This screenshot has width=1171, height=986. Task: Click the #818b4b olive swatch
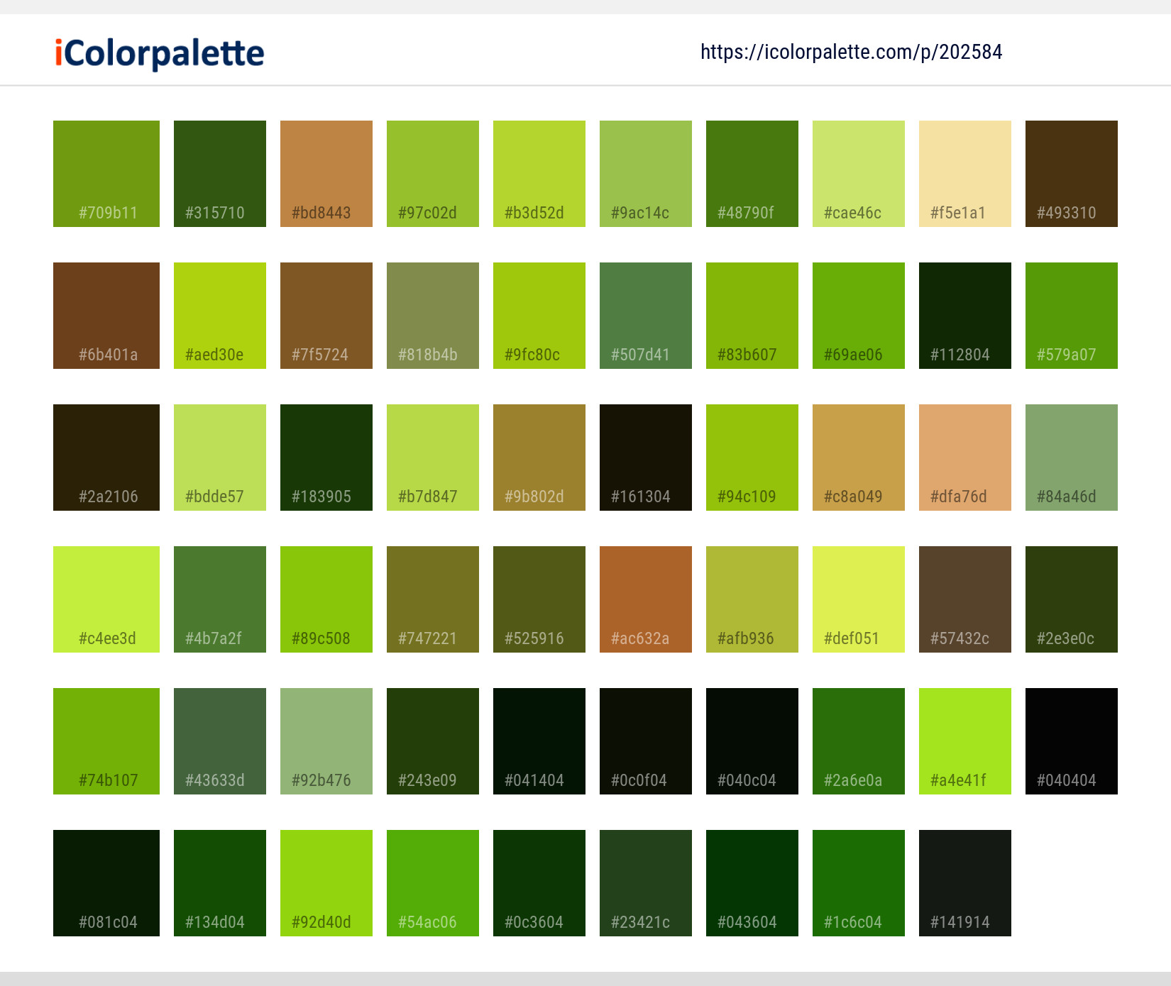433,316
